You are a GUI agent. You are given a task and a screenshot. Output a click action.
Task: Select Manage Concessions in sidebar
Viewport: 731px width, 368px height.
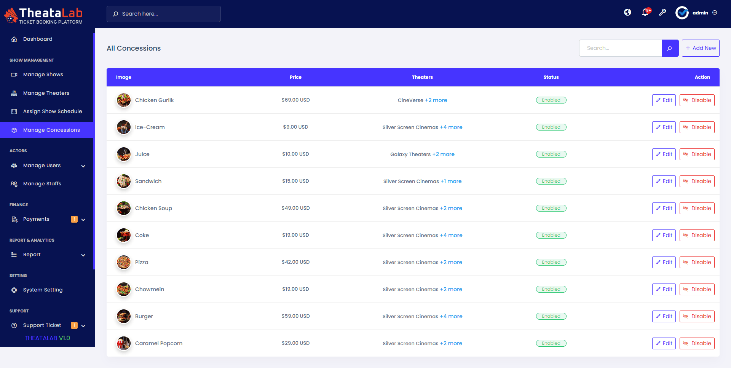(x=46, y=130)
